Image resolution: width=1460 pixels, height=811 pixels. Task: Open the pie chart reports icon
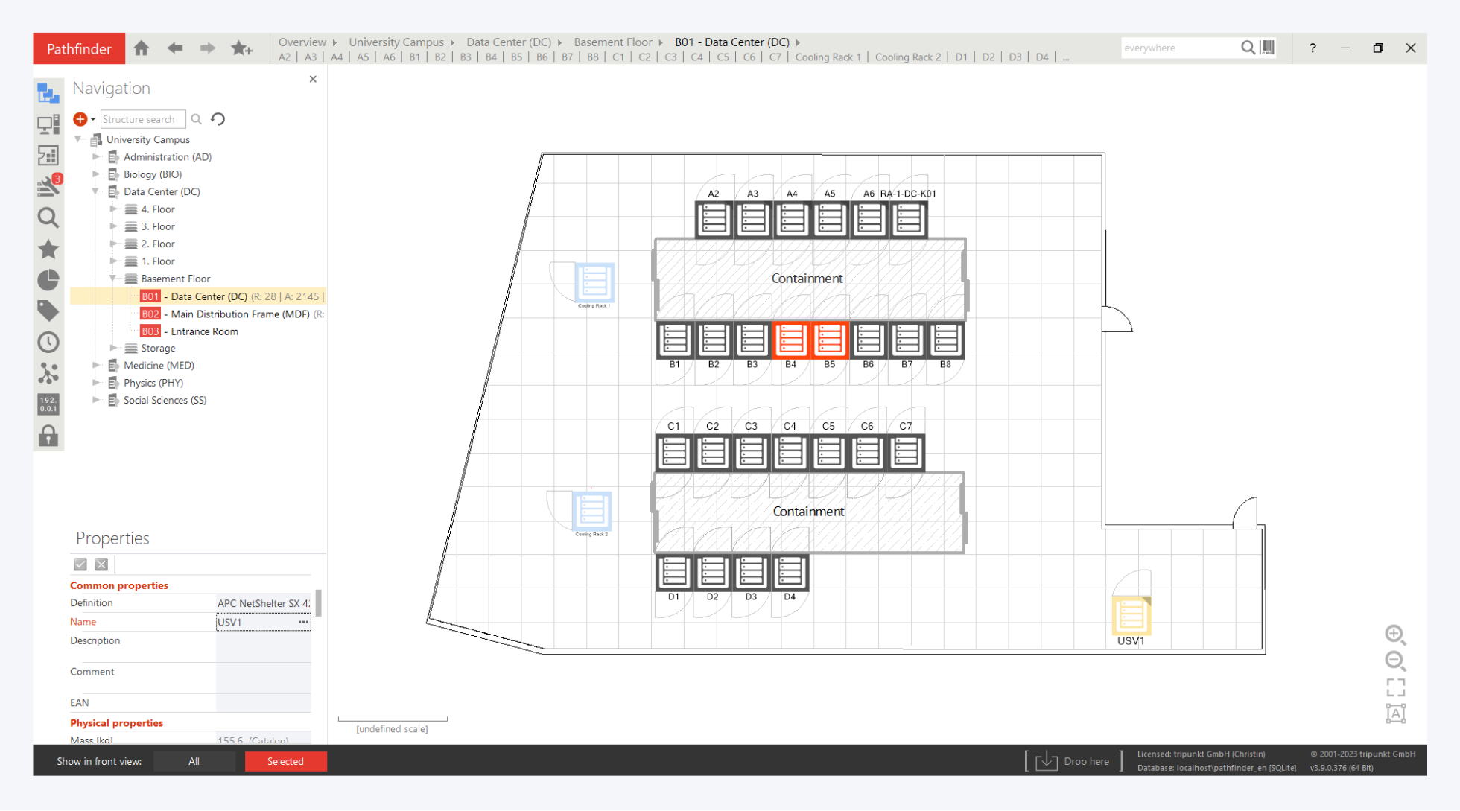[48, 280]
